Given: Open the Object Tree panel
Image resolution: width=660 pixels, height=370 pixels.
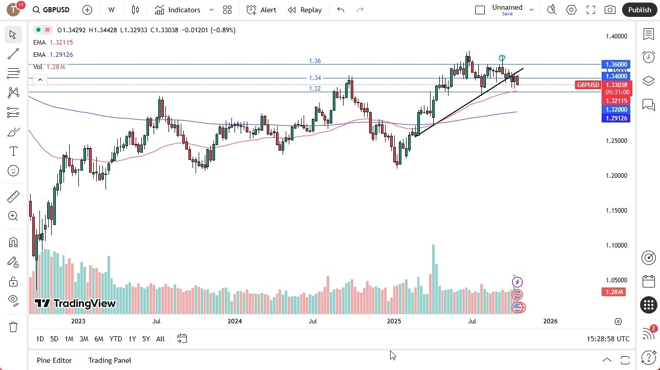Looking at the screenshot, I should [x=648, y=80].
